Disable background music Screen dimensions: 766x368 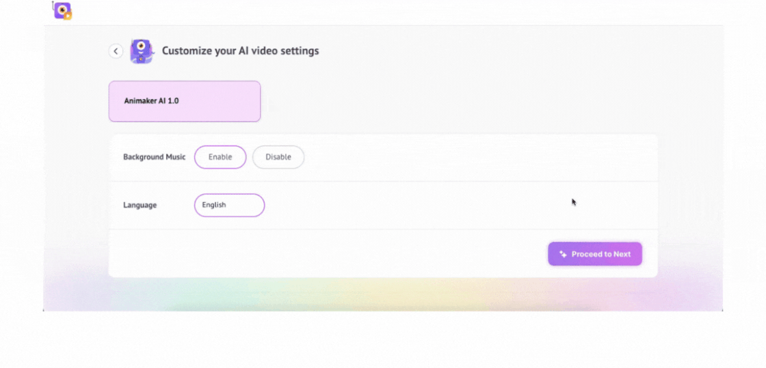[x=278, y=157]
